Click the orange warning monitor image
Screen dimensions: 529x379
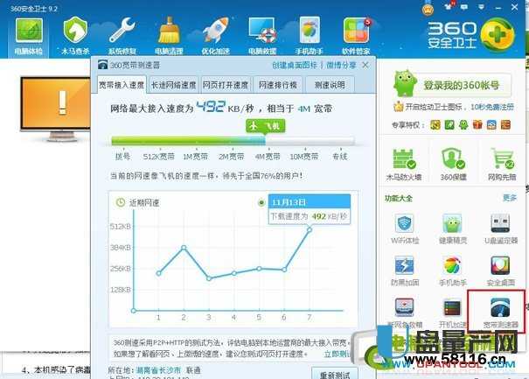[x=55, y=108]
